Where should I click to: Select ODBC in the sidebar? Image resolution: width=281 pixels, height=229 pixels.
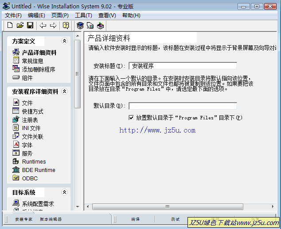coord(30,179)
